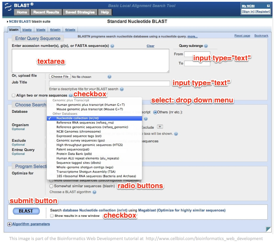Pick Human ALU repeat elements option

[x=94, y=158]
